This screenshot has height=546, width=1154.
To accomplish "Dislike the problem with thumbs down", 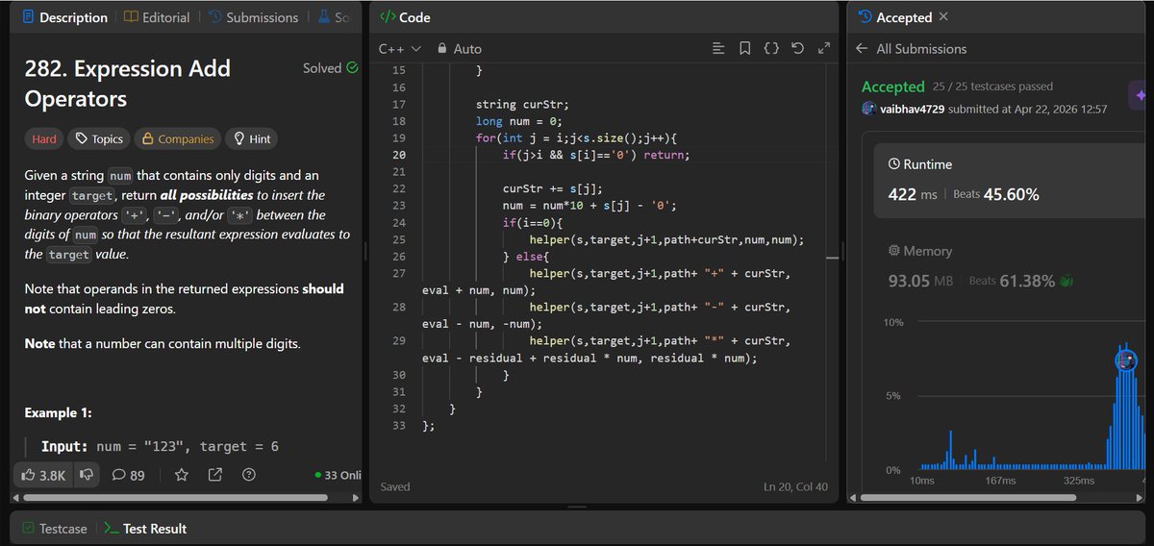I will [87, 475].
